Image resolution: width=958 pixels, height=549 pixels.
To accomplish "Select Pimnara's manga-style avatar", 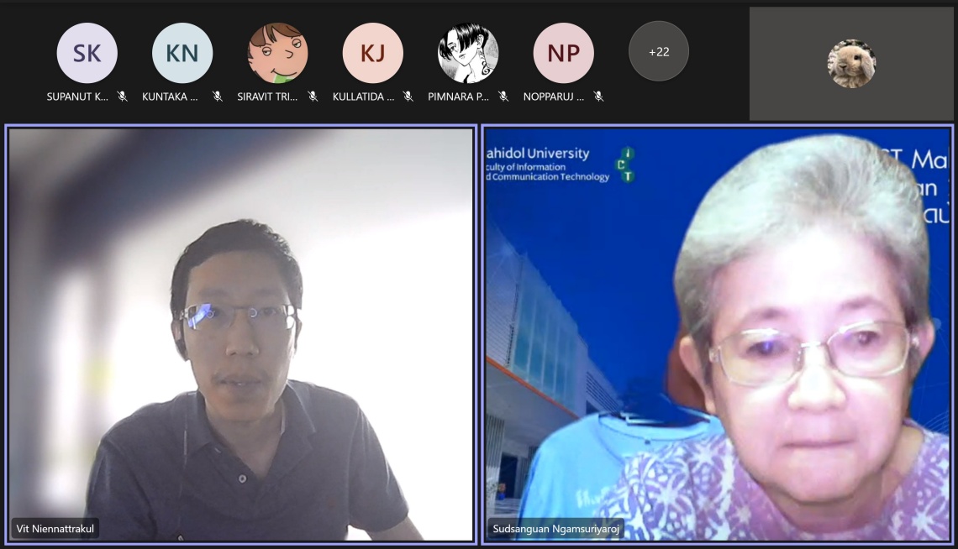I will coord(468,53).
